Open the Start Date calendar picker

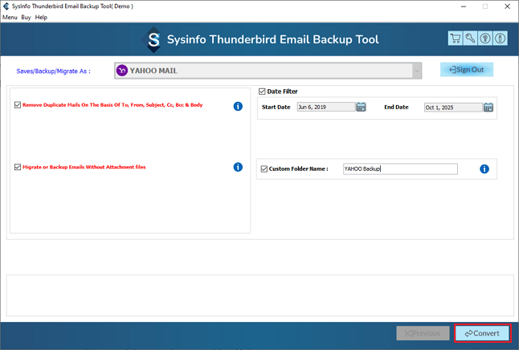click(x=361, y=107)
